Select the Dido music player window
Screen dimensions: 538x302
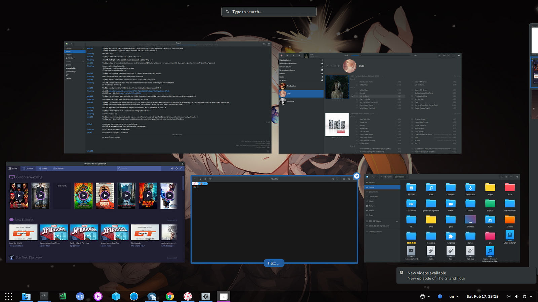tap(370, 103)
